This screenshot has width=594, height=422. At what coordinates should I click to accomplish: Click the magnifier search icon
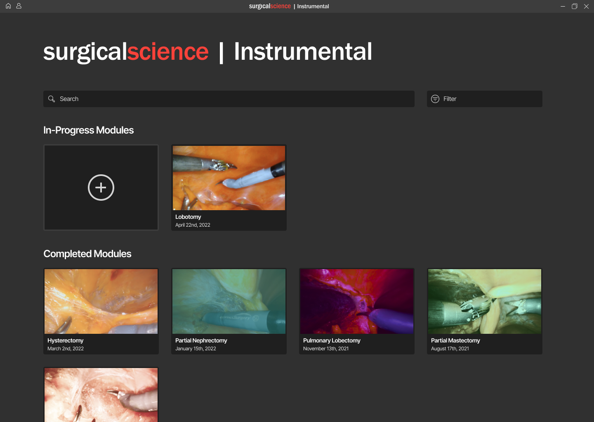point(52,99)
